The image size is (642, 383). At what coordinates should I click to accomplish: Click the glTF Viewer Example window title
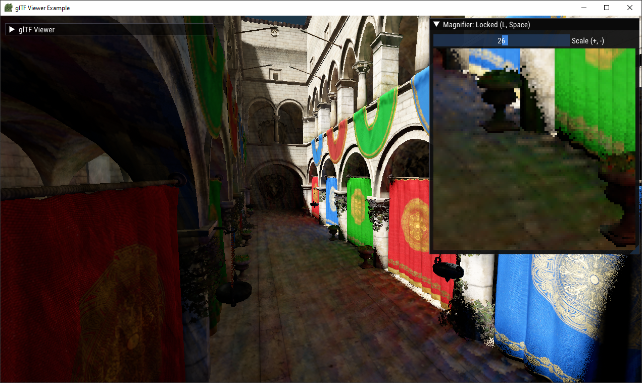[43, 8]
